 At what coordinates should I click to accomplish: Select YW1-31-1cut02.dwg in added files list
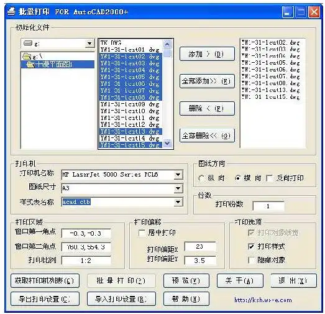pyautogui.click(x=271, y=42)
